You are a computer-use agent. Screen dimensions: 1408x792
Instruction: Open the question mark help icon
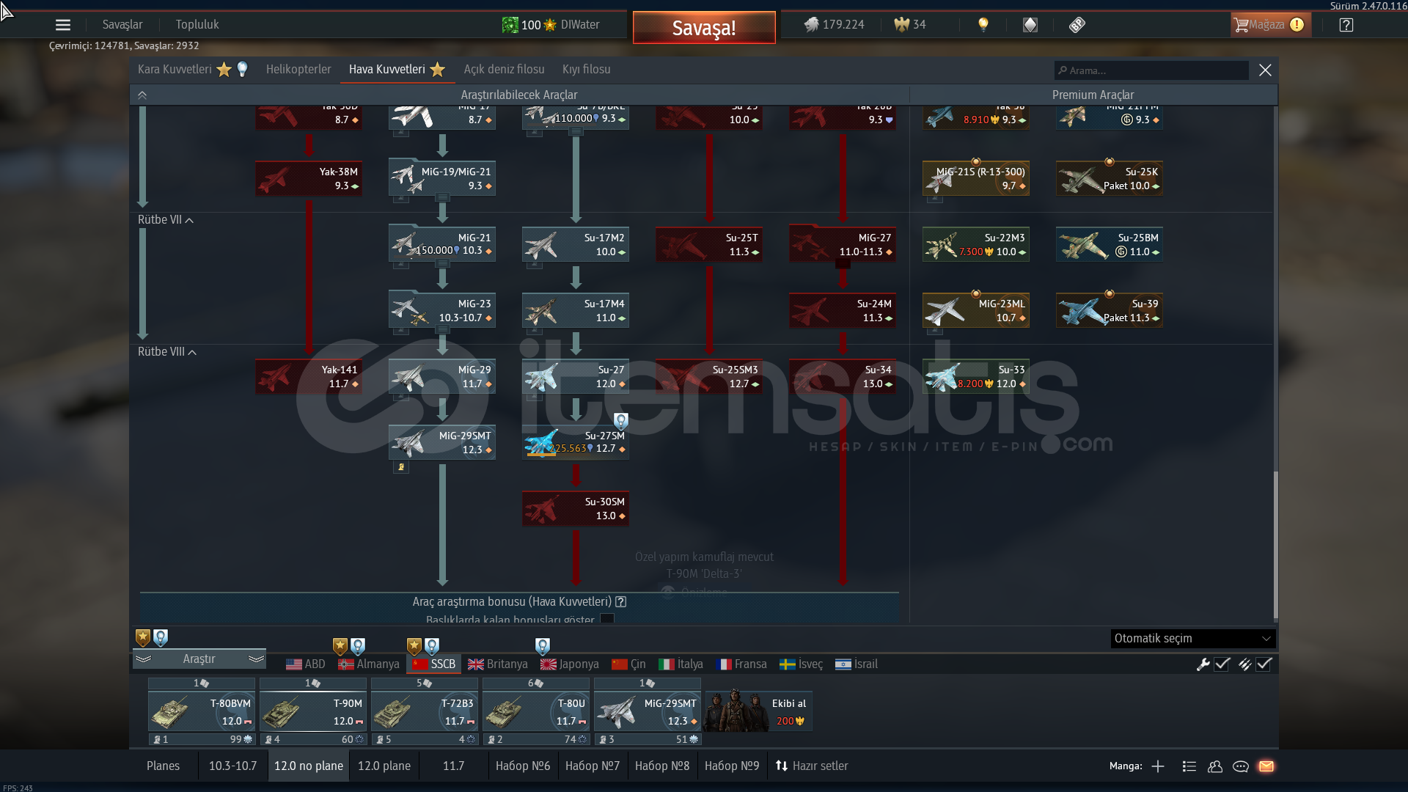(x=1346, y=25)
